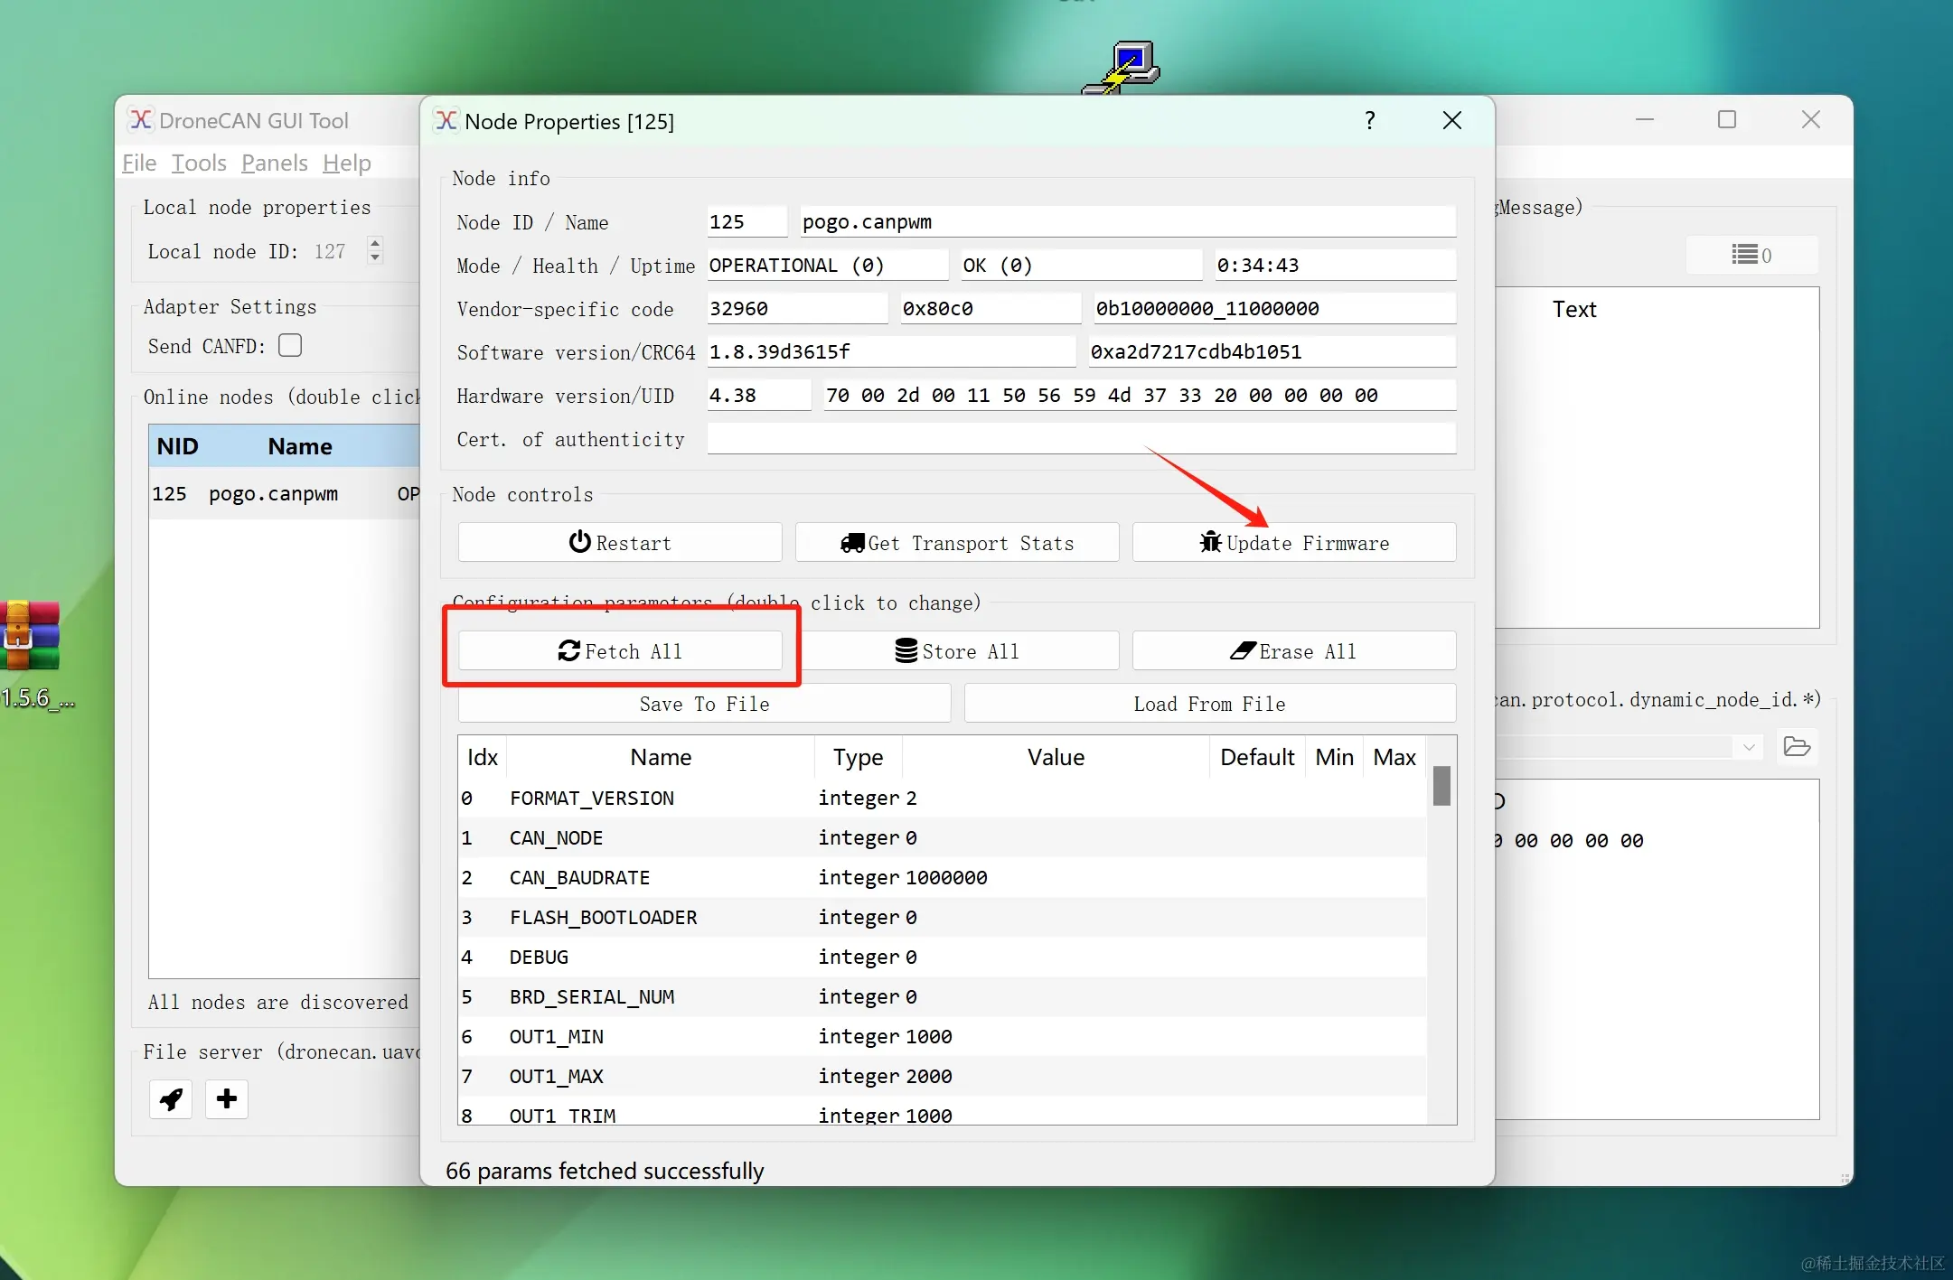Select the pogo.canpwm node row
This screenshot has height=1280, width=1953.
(x=276, y=493)
